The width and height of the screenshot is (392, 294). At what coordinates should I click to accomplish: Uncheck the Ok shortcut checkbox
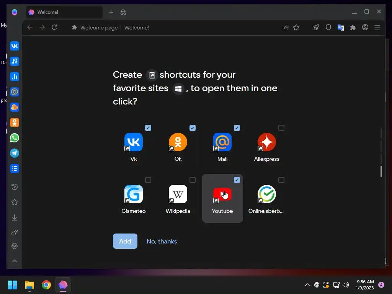coord(193,128)
